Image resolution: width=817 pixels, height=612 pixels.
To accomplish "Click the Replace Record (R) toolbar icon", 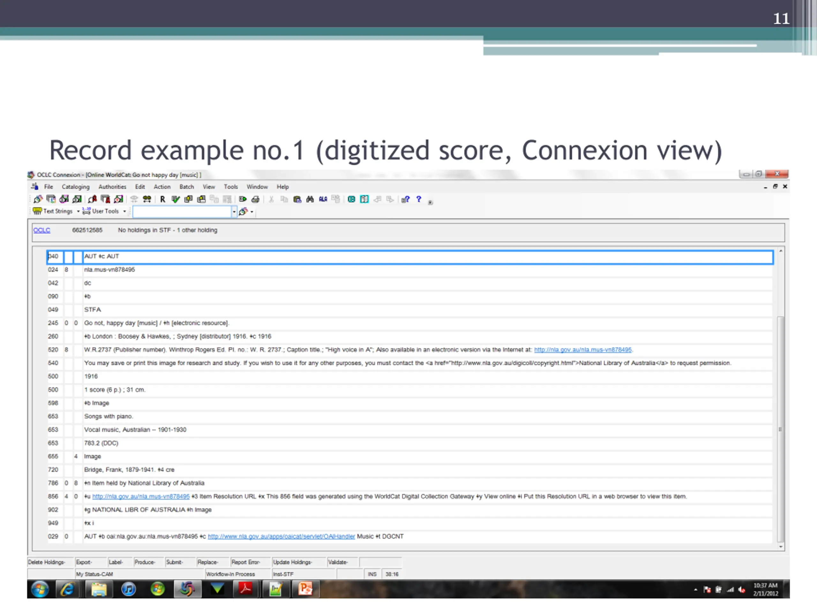I will tap(163, 200).
